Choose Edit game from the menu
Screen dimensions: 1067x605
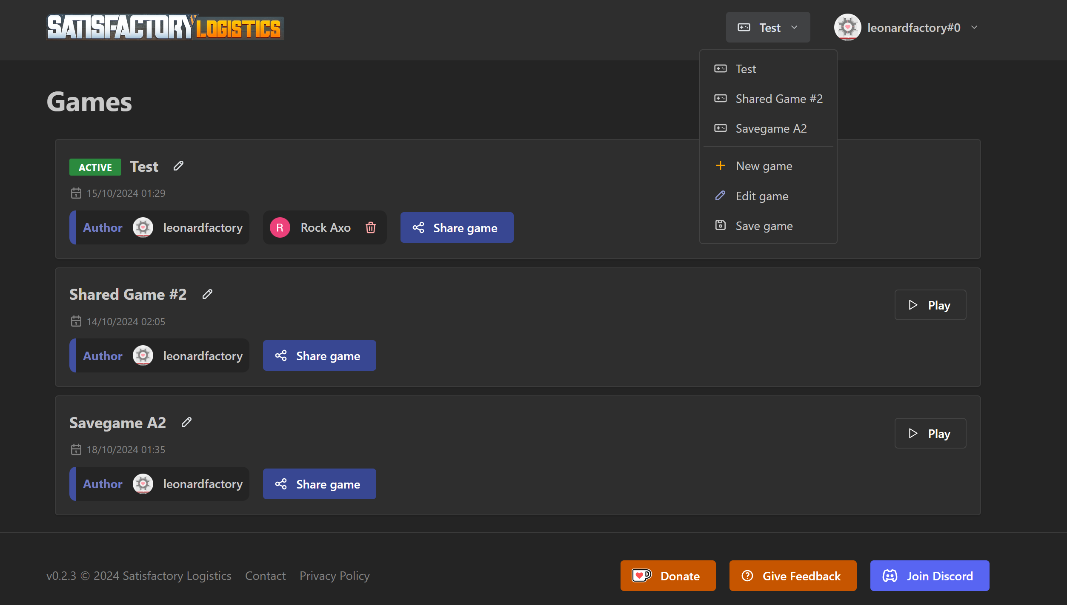pos(762,196)
